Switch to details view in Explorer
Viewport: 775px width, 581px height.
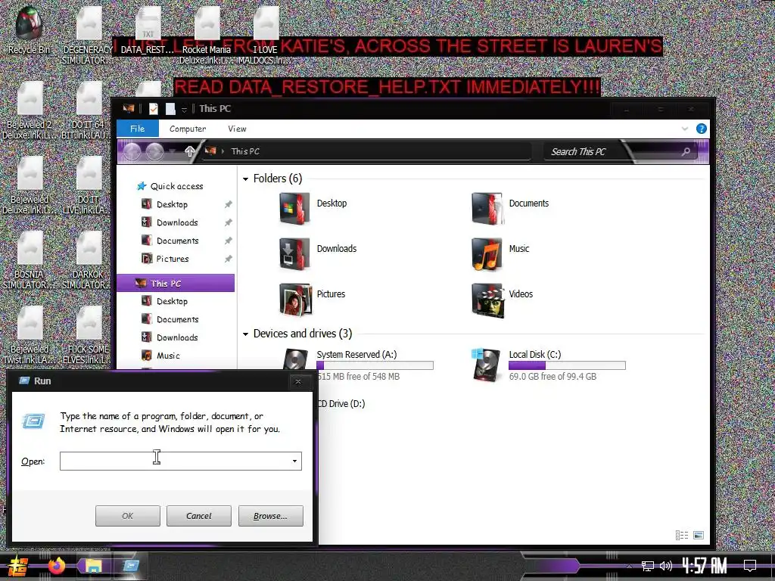tap(682, 535)
